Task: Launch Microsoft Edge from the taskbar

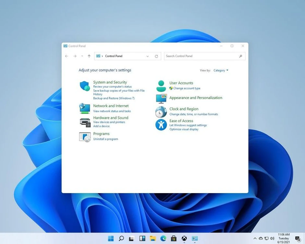Action: pyautogui.click(x=163, y=238)
